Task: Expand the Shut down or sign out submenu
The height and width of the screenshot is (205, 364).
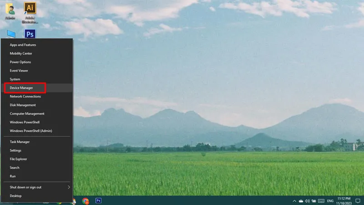Action: coord(37,187)
